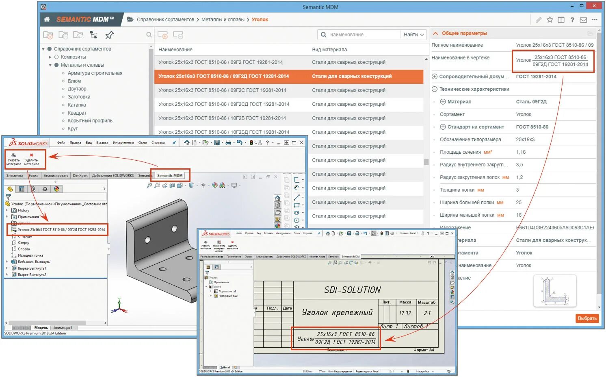
Task: Expand Стандарт на сортамент row
Action: point(443,127)
